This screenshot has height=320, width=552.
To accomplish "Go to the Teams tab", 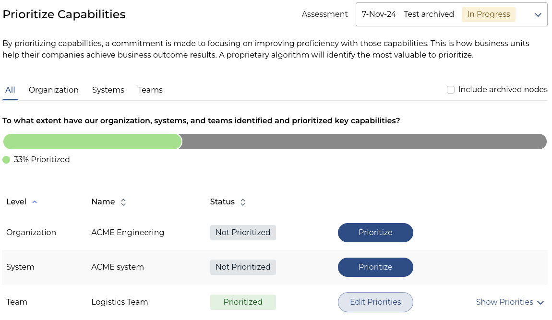I will tap(150, 90).
